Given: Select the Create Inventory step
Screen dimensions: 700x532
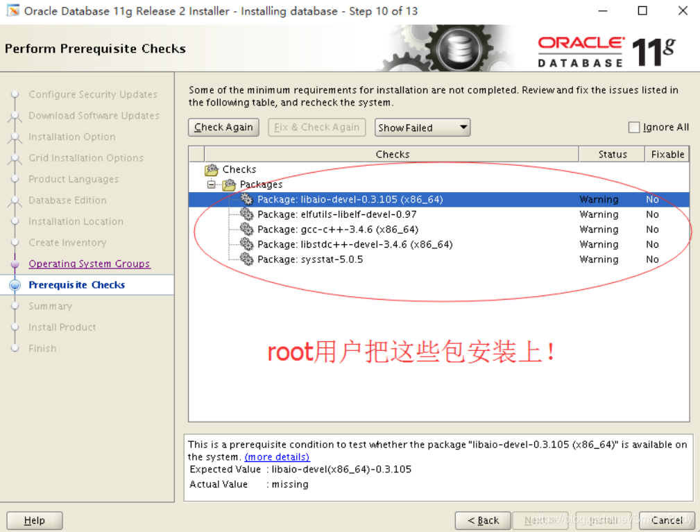Looking at the screenshot, I should click(67, 242).
